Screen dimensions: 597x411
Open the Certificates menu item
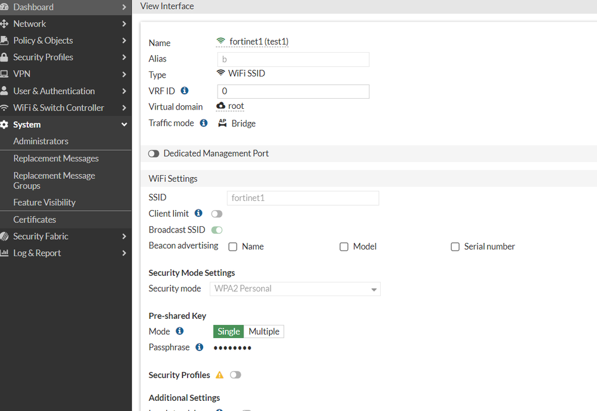[x=35, y=220]
